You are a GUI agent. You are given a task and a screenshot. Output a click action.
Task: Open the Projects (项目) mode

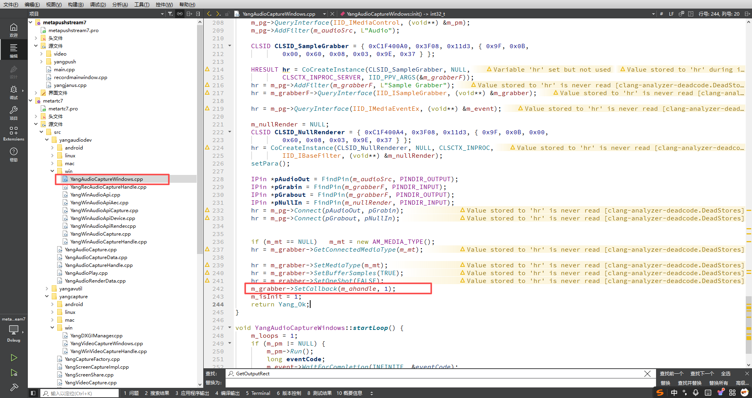pyautogui.click(x=14, y=113)
